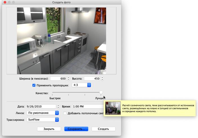Click the Время field 1:00 PM

click(x=88, y=106)
